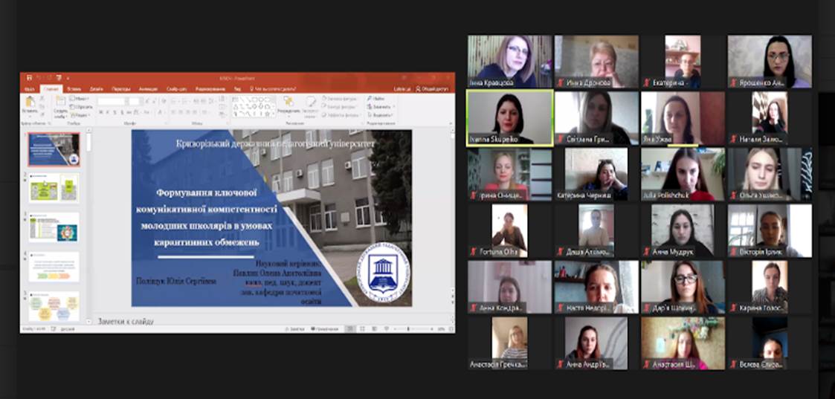Toggle the Comments pane in the status bar
This screenshot has height=399, width=835.
tap(326, 328)
